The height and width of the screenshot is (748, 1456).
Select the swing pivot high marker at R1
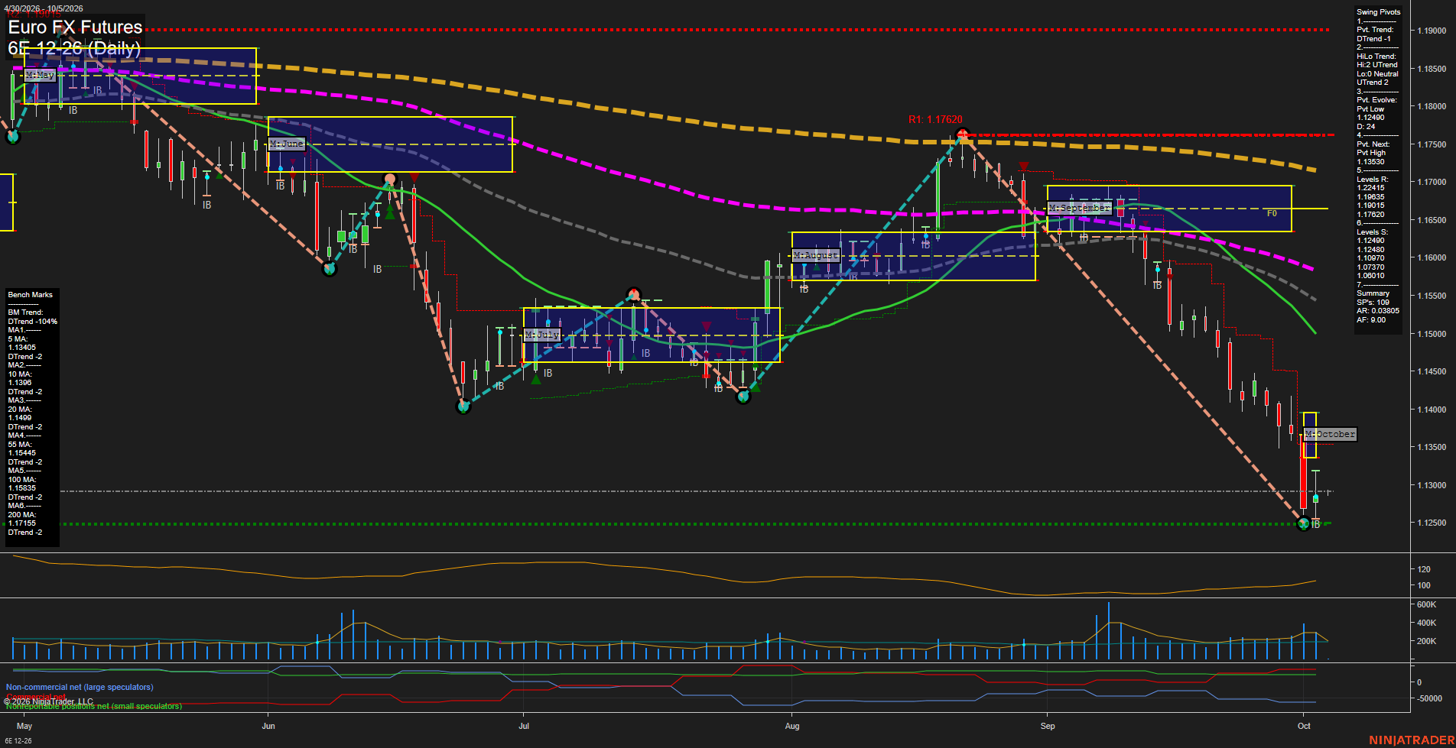963,134
